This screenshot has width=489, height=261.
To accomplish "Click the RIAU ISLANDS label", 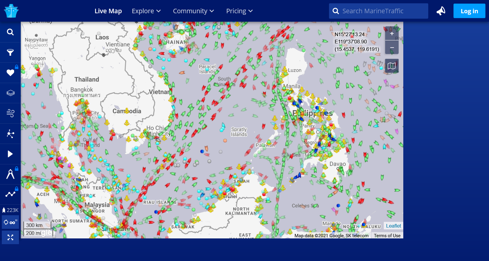I will [x=160, y=202].
